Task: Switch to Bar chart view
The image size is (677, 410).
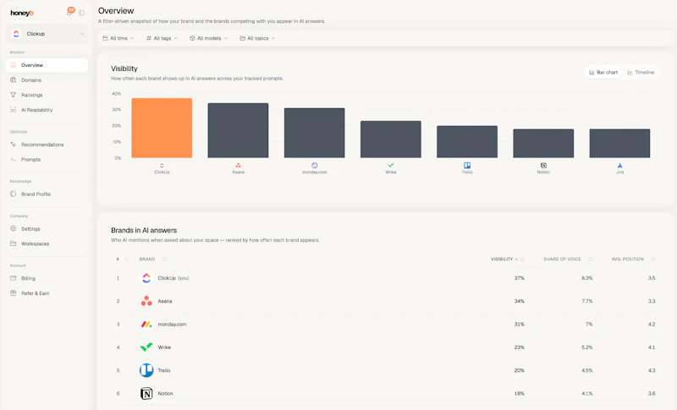Action: click(x=603, y=73)
